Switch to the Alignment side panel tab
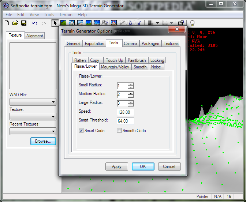This screenshot has height=202, width=246. tap(34, 36)
